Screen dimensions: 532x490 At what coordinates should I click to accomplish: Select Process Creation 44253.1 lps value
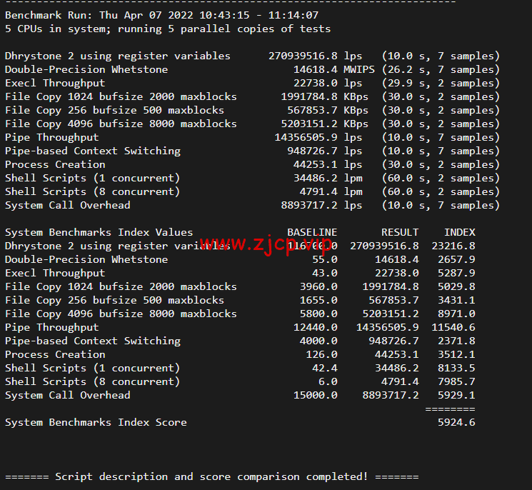(328, 164)
